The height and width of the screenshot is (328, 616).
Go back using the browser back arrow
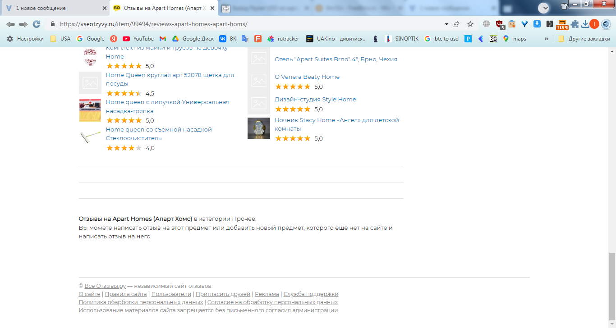pyautogui.click(x=10, y=24)
